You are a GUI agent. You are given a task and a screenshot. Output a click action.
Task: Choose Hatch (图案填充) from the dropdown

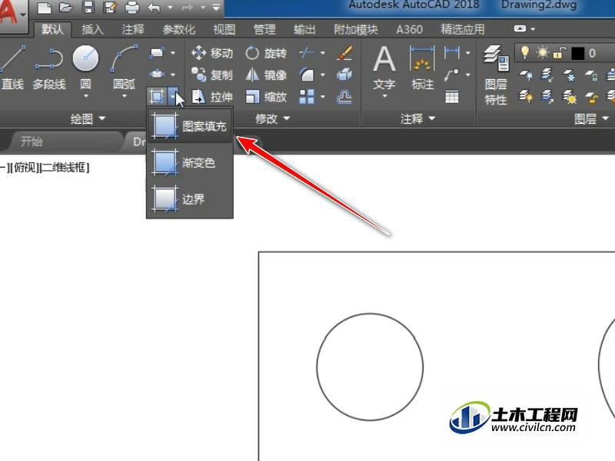pyautogui.click(x=190, y=126)
